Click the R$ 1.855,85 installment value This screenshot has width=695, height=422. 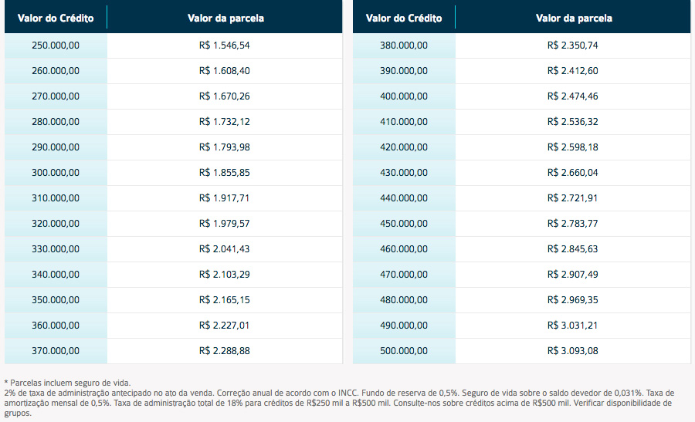pos(224,173)
